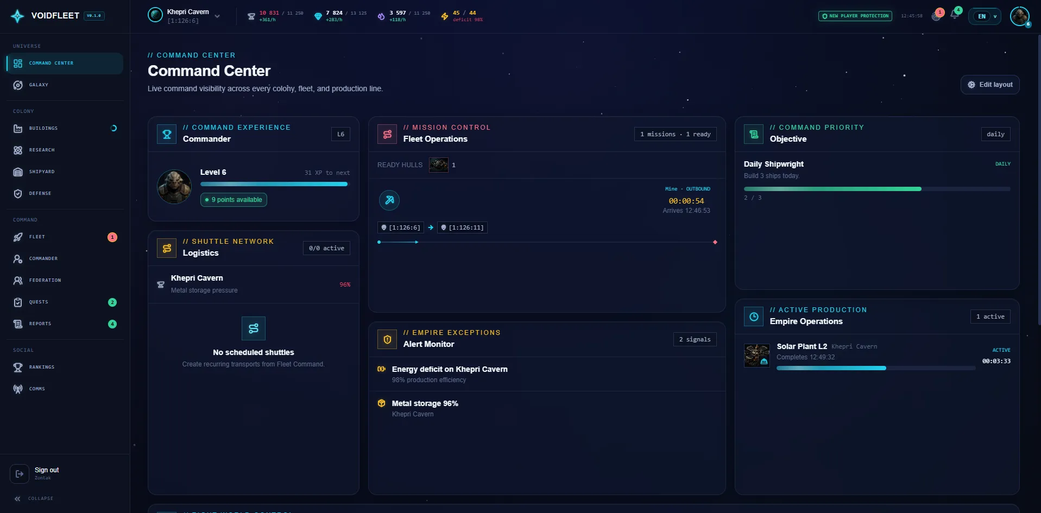Open Fleet from the Command menu
The height and width of the screenshot is (513, 1041).
point(65,237)
